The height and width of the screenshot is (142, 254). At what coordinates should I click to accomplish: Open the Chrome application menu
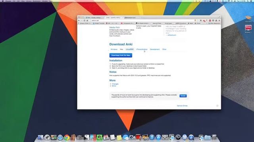[x=8, y=1]
